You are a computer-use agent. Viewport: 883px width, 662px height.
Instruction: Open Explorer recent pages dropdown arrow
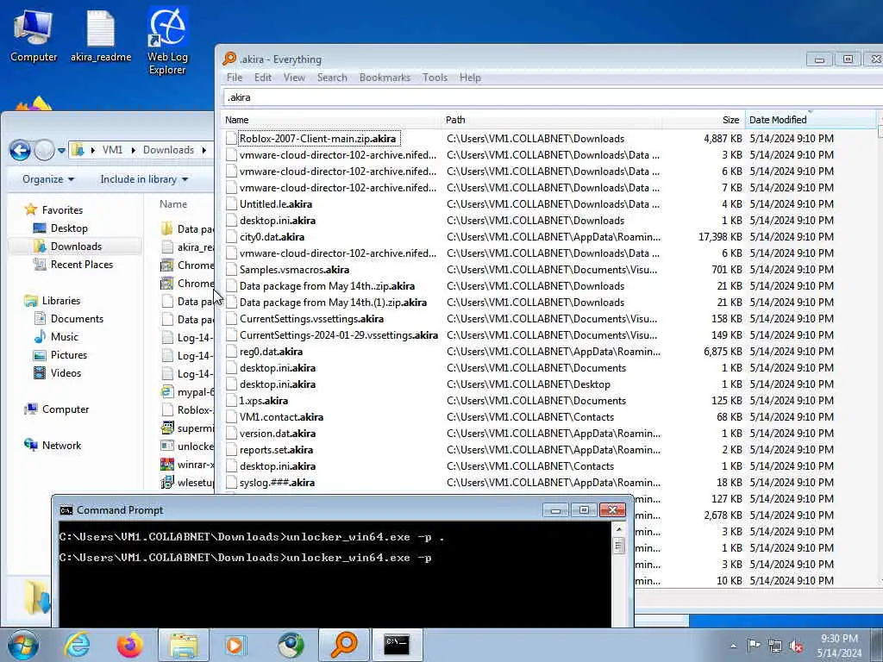[61, 150]
